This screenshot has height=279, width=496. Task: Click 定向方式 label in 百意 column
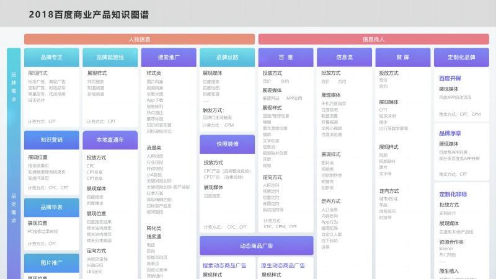(x=272, y=177)
